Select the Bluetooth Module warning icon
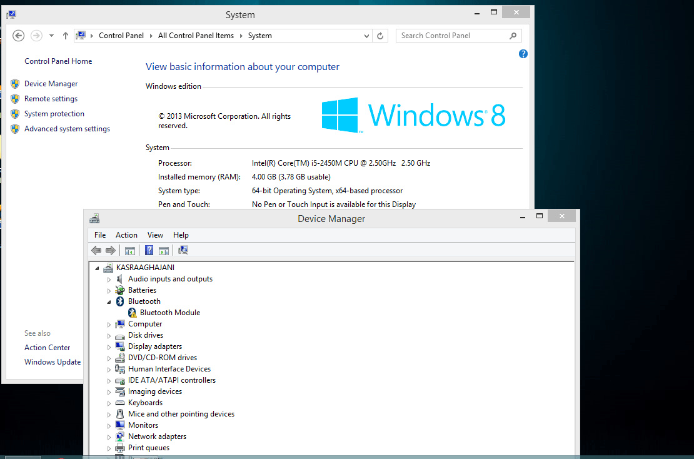 pos(133,313)
